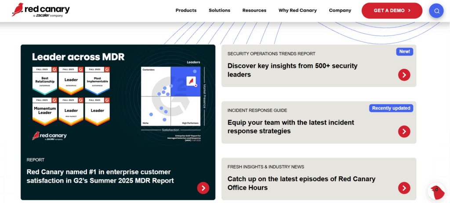The height and width of the screenshot is (203, 450).
Task: Click the G2 grid chart image
Action: coord(171,96)
